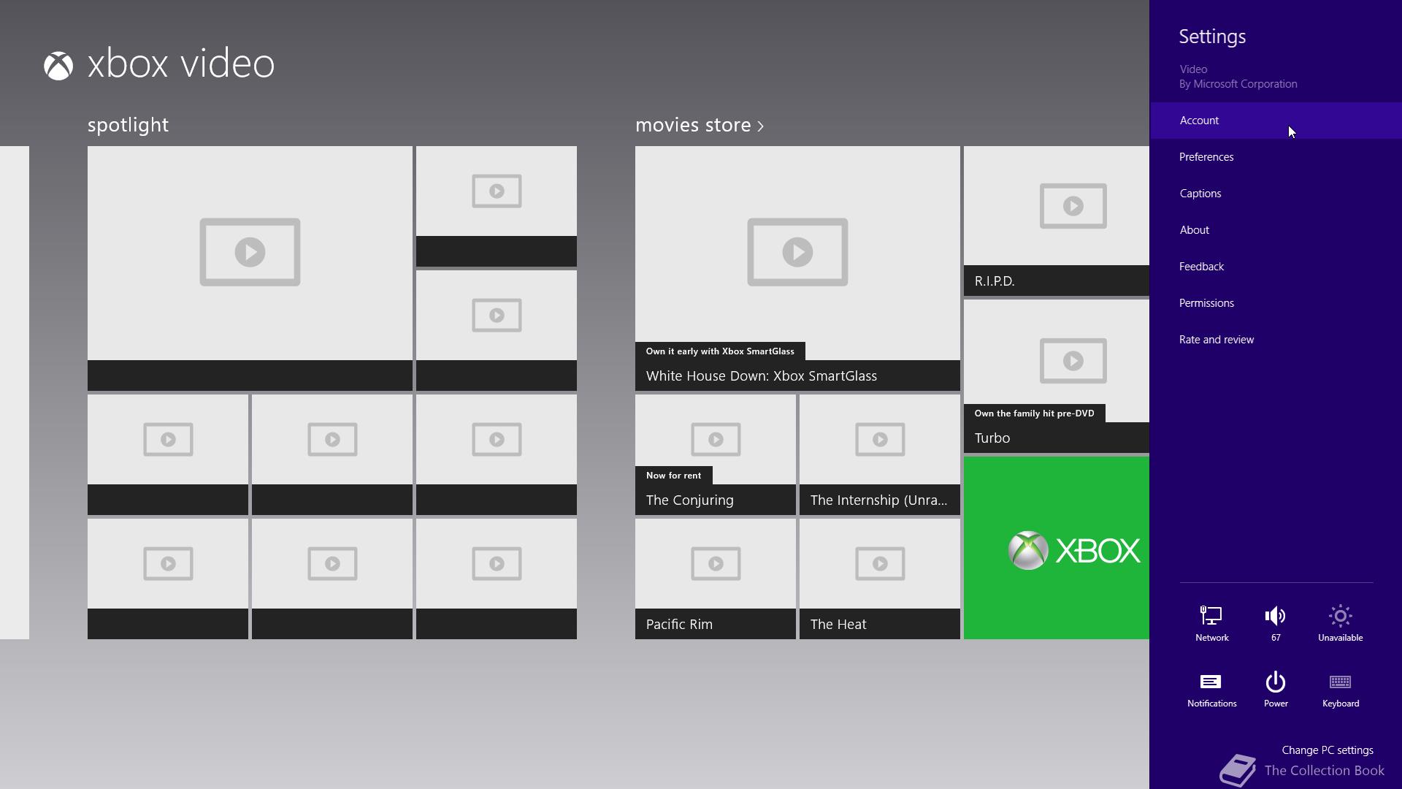Open Preferences in the Settings pane
1402x789 pixels.
tap(1276, 157)
